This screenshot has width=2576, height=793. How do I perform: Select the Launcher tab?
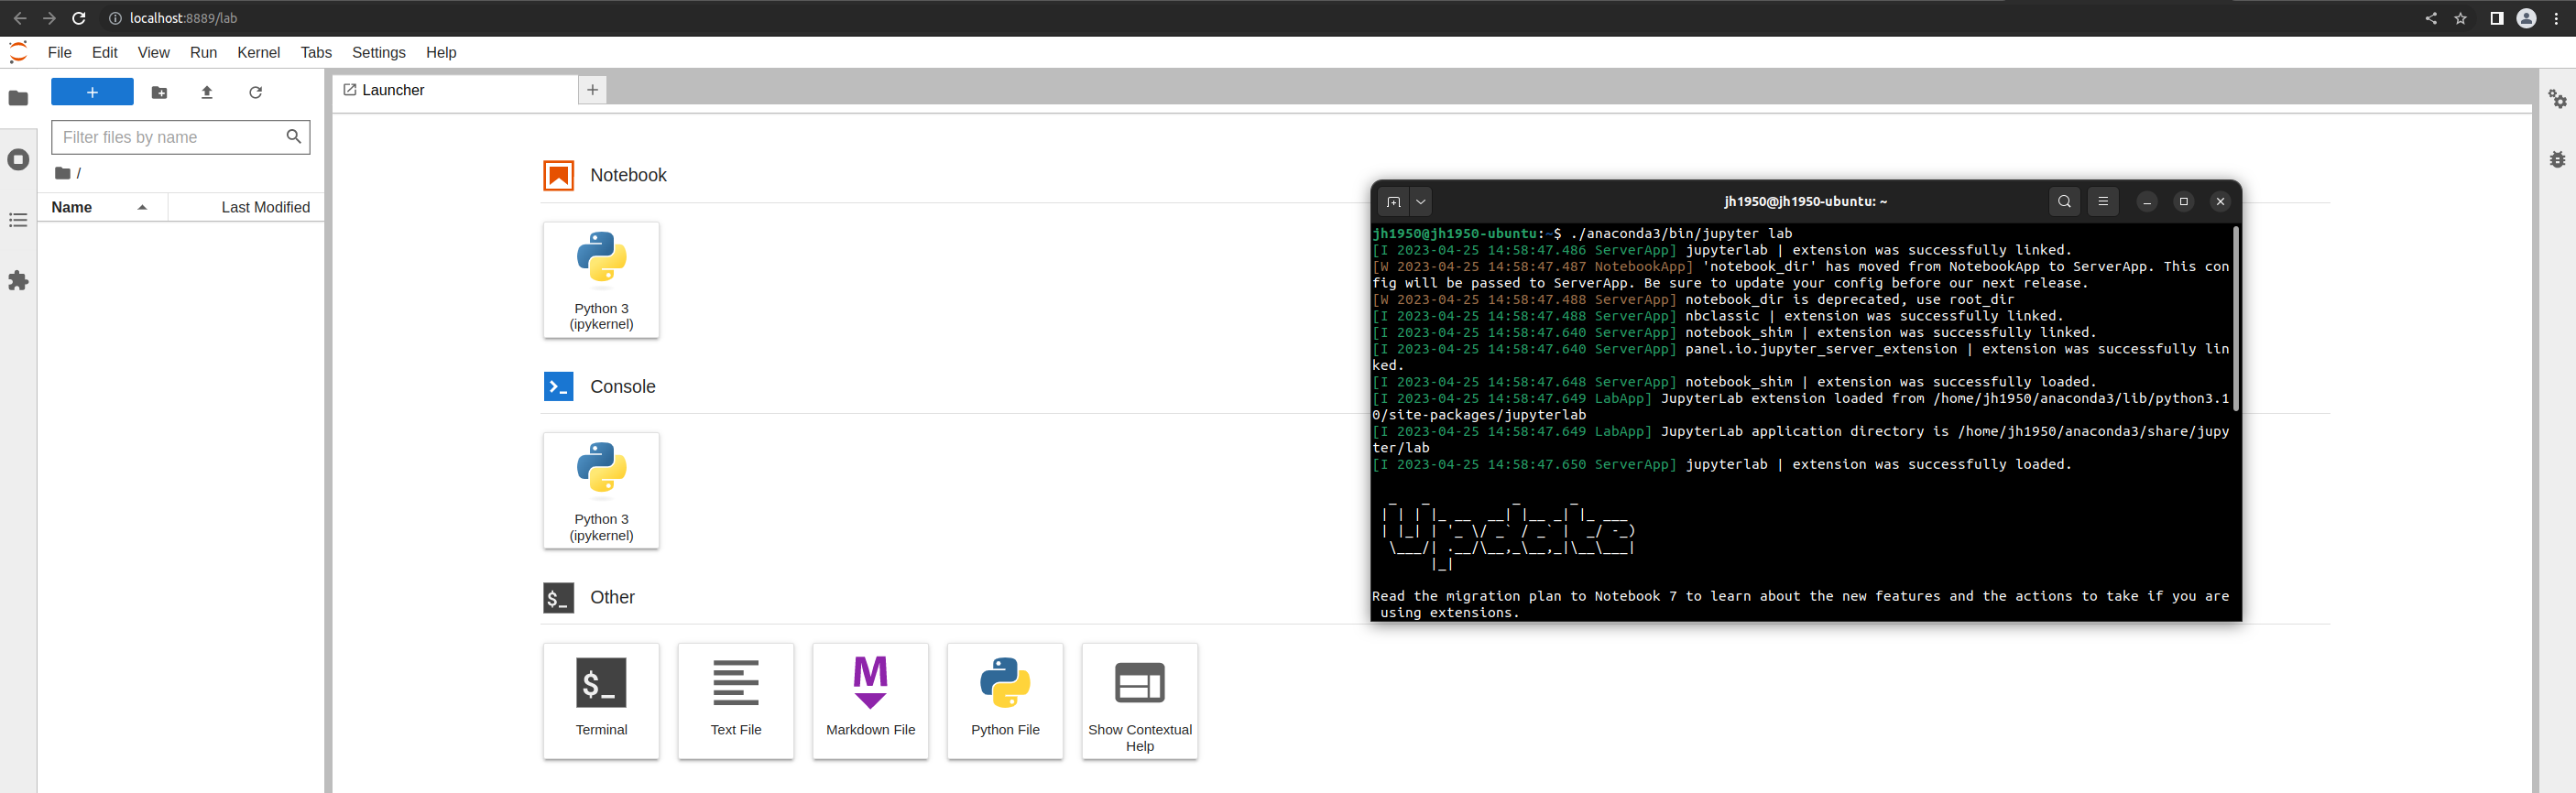click(455, 90)
